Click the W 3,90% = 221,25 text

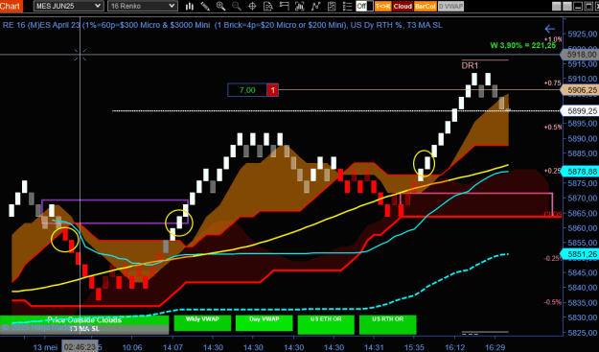[x=523, y=45]
